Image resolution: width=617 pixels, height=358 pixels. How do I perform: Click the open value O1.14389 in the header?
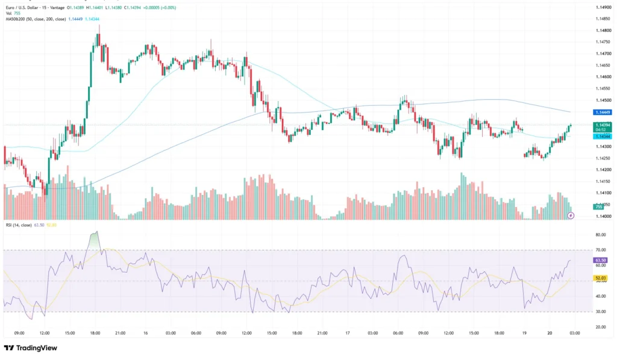75,7
